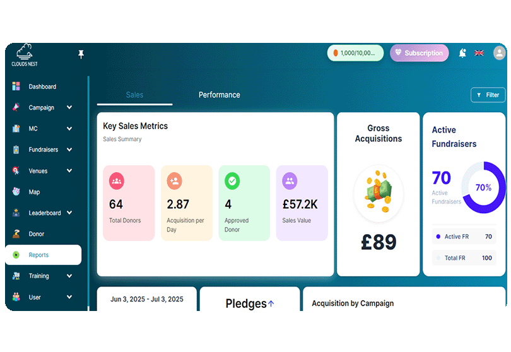Click the Active Fundraisers donut chart
The image size is (511, 352).
point(483,187)
